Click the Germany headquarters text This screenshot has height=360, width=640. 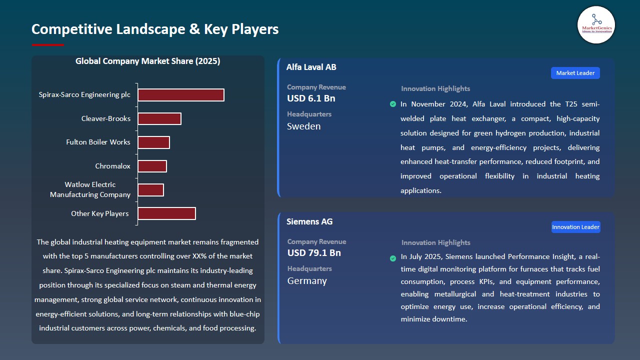click(x=306, y=281)
